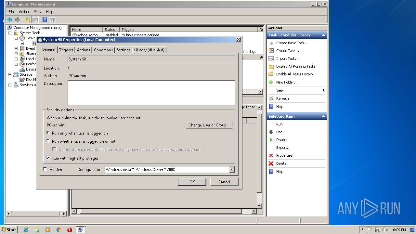Open the Action menu
The height and width of the screenshot is (234, 416).
click(24, 12)
